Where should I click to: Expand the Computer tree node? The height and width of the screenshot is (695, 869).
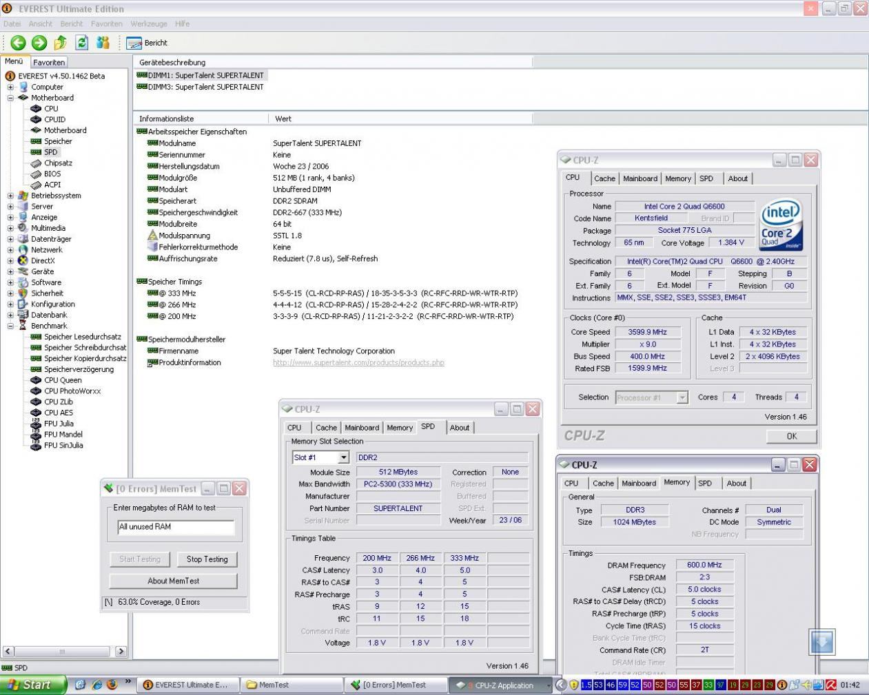tap(10, 87)
